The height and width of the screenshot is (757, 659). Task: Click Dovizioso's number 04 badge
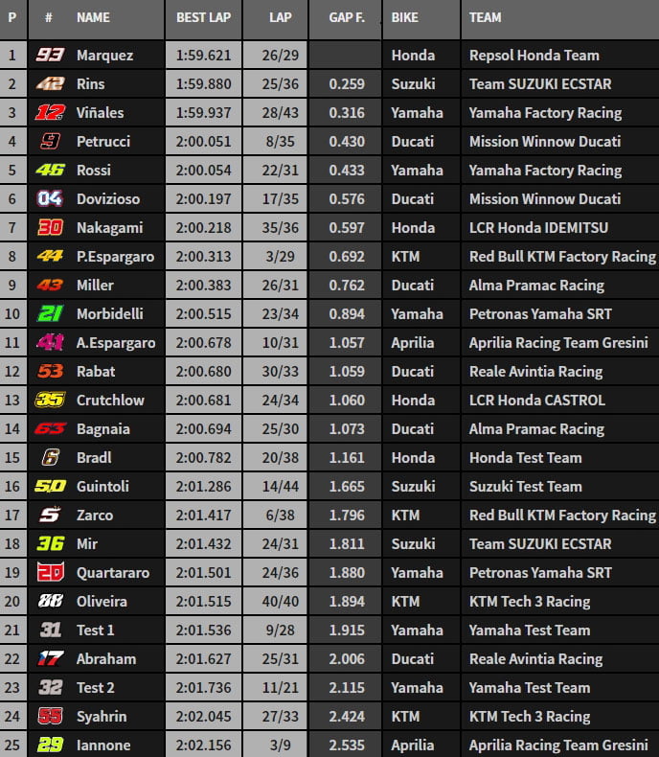point(49,199)
